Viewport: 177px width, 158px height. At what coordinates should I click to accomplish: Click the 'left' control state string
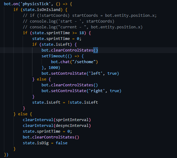point(96,74)
